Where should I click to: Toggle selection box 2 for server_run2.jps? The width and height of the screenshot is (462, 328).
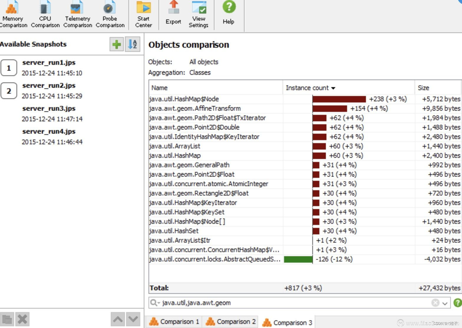(x=9, y=91)
